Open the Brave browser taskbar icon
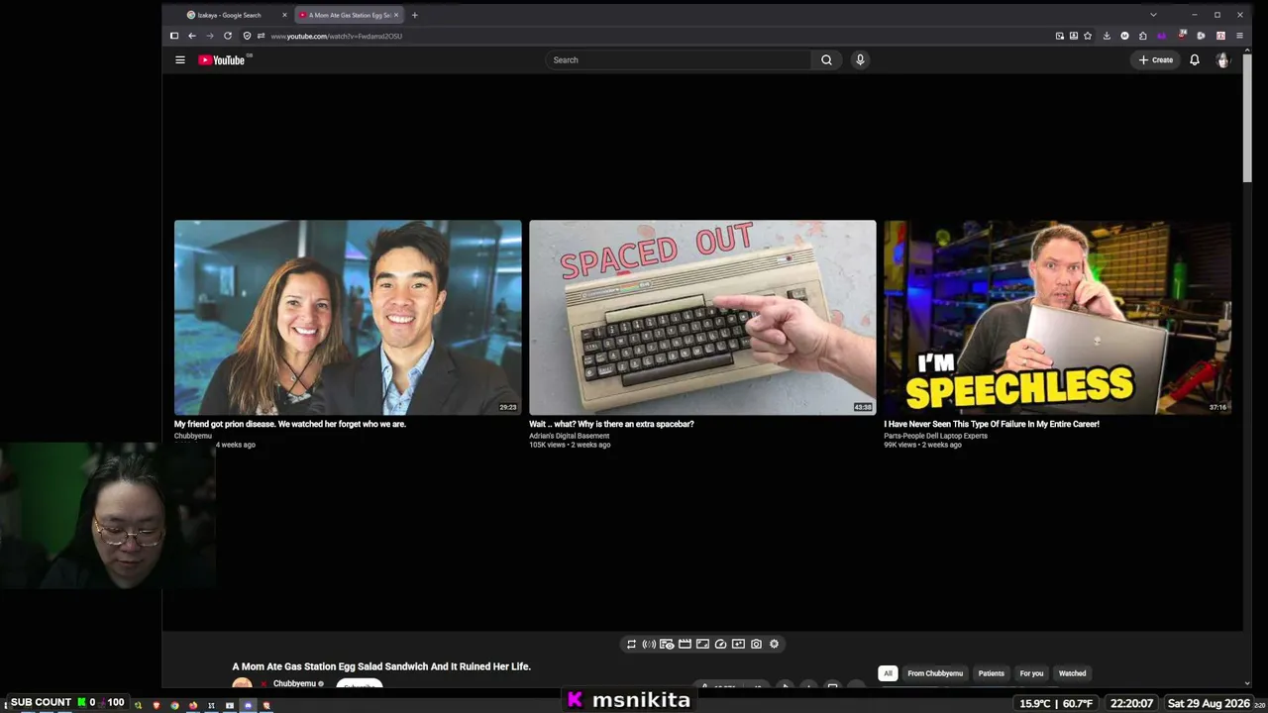The height and width of the screenshot is (713, 1268). click(156, 705)
